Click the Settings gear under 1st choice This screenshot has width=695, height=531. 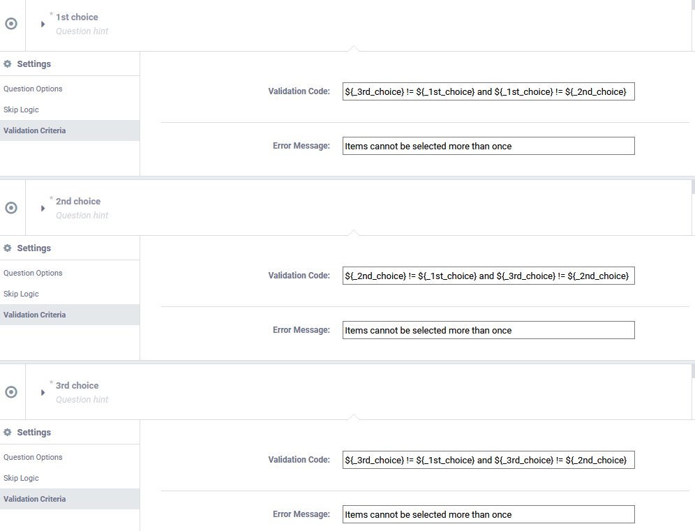click(8, 63)
